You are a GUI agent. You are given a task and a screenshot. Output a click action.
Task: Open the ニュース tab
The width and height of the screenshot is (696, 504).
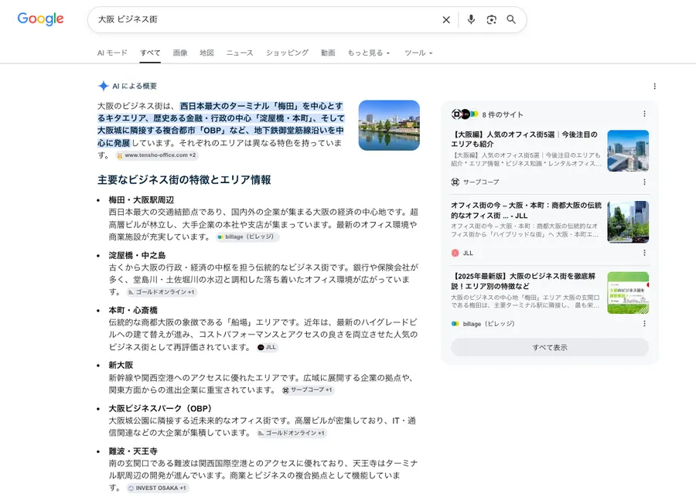click(240, 53)
